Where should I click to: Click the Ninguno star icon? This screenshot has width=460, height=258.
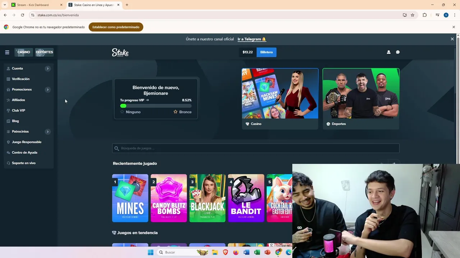click(x=122, y=112)
